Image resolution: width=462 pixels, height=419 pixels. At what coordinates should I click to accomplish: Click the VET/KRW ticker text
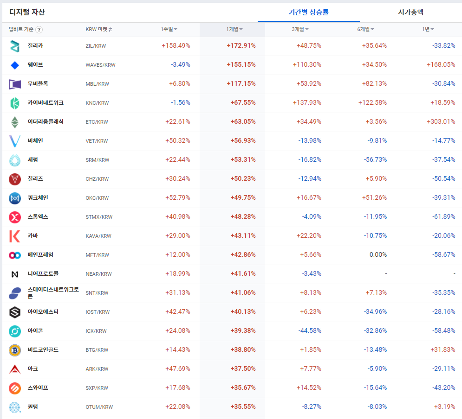click(97, 141)
